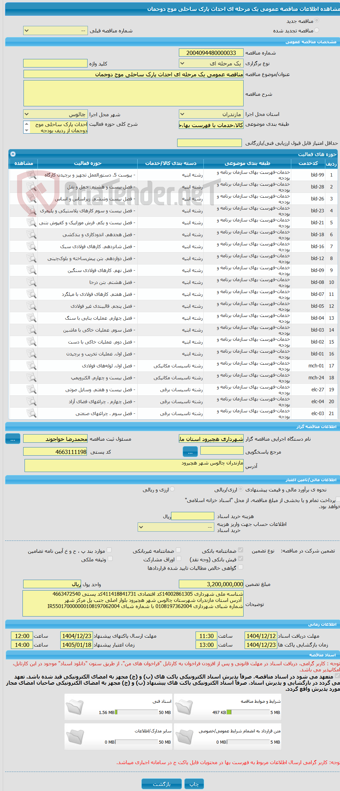Toggle the اوراق مشارکت checkbox

click(179, 559)
